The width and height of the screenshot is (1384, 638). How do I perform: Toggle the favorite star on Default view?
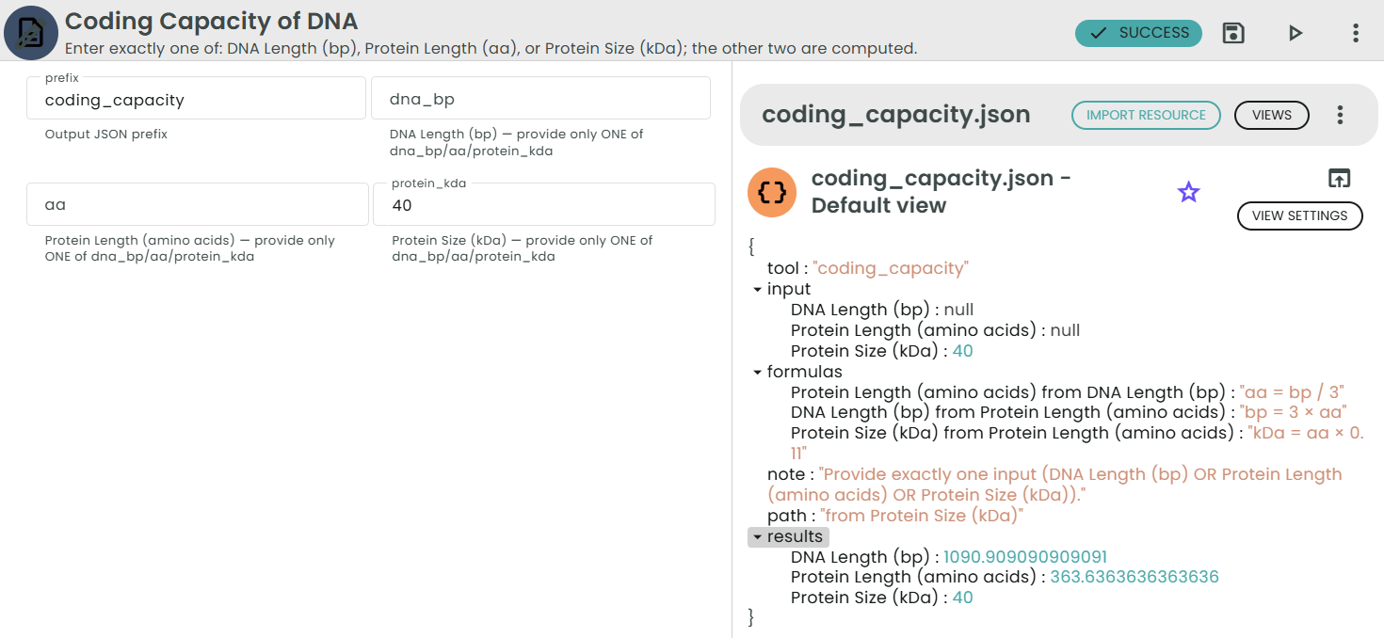(x=1188, y=192)
